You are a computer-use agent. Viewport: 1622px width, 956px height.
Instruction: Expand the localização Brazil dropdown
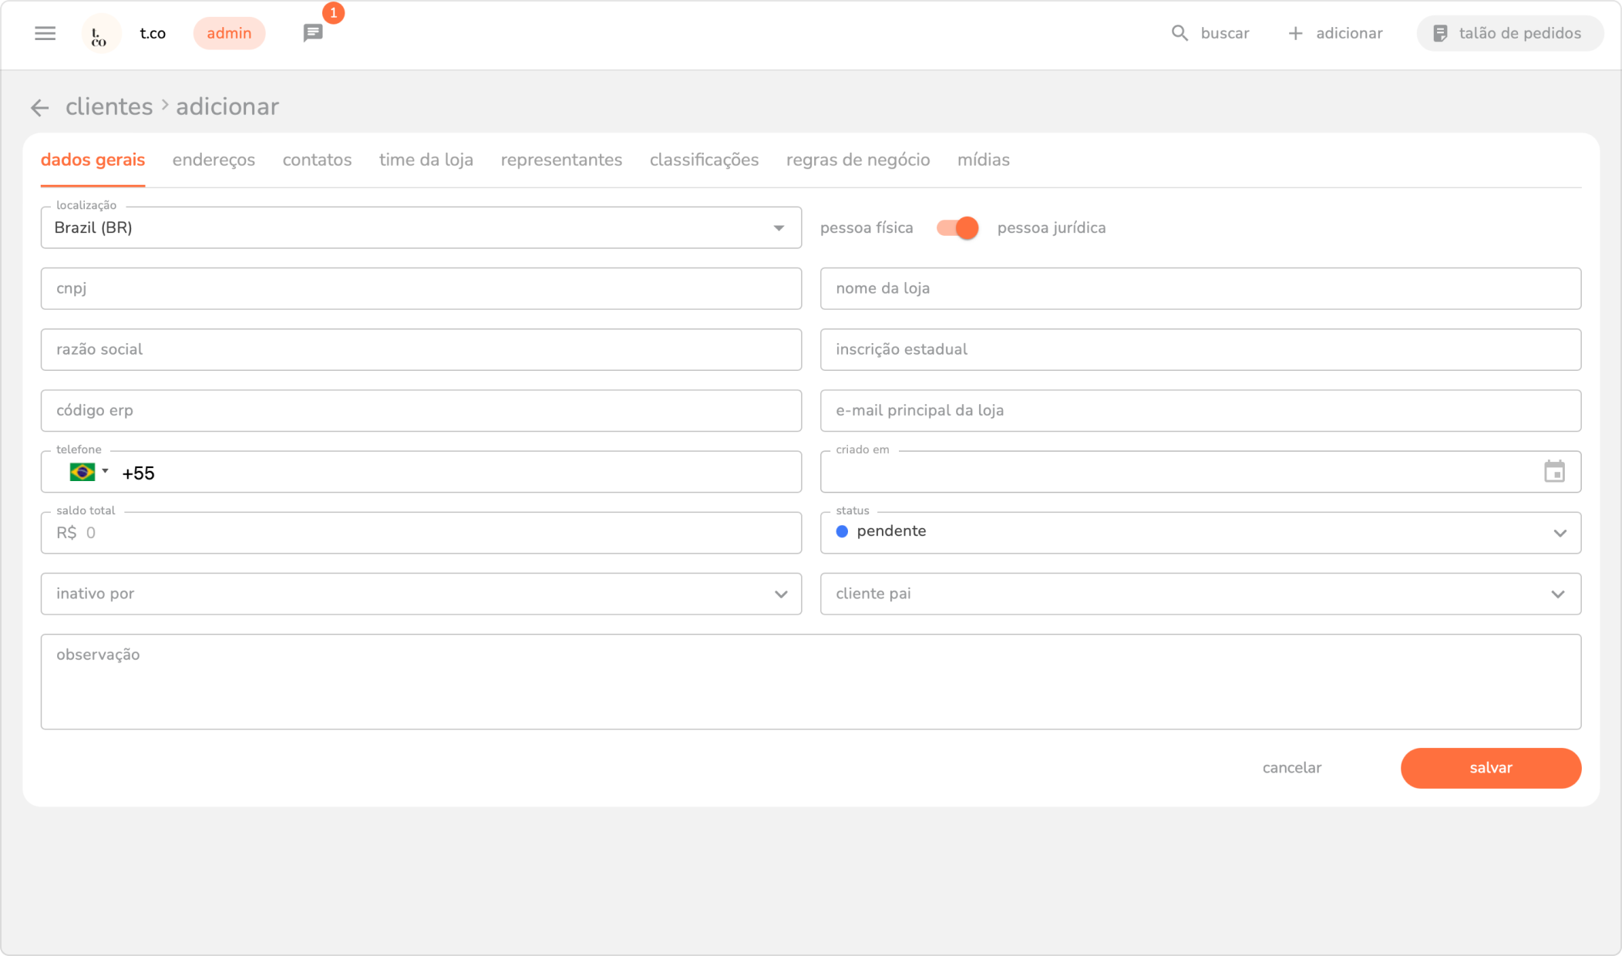tap(779, 228)
